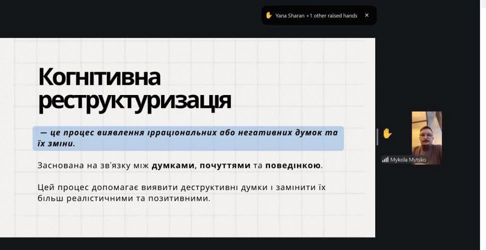Screen dimensions: 486x250
Task: Click the bold word 'поведінкою'
Action: point(293,165)
